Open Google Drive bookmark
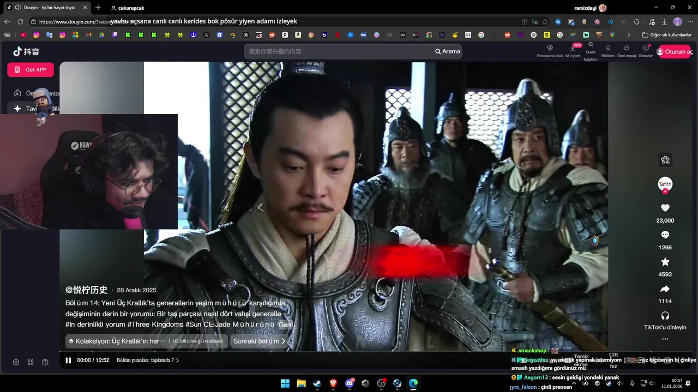698x392 pixels. point(101,35)
